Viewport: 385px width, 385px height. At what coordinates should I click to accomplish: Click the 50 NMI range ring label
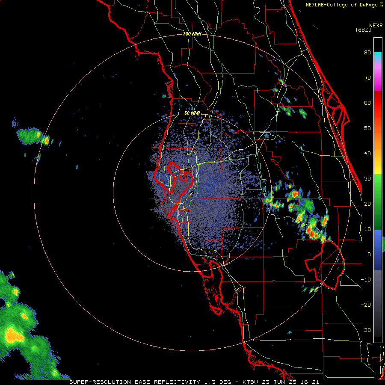[x=192, y=113]
